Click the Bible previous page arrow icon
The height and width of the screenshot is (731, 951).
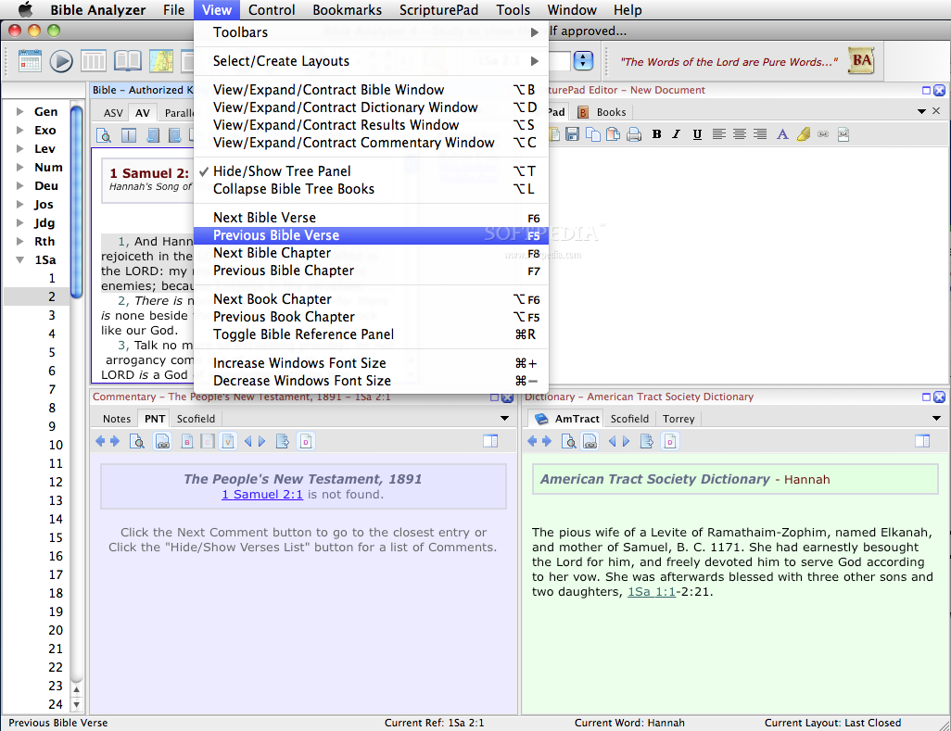pyautogui.click(x=153, y=135)
